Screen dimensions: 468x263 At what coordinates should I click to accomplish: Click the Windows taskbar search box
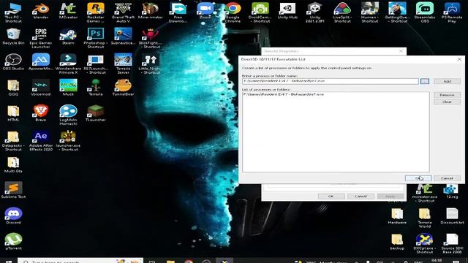80,262
